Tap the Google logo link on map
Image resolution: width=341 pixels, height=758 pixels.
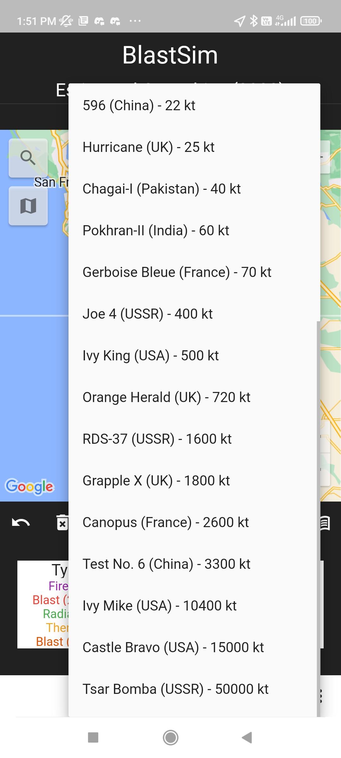30,486
